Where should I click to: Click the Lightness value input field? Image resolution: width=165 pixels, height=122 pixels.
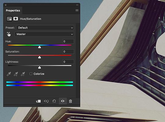point(68,62)
